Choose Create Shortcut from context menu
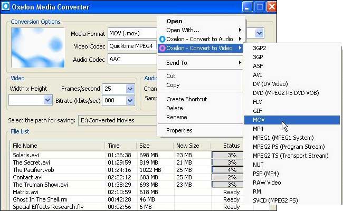The height and width of the screenshot is (211, 343). (x=186, y=99)
